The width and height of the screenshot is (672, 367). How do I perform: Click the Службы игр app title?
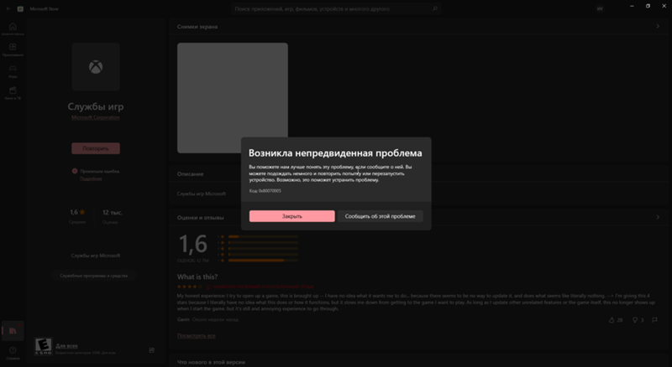click(x=96, y=106)
